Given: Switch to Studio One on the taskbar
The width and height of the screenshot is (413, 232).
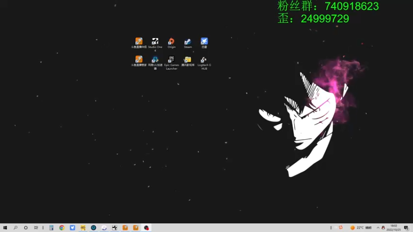Looking at the screenshot, I should [x=115, y=228].
